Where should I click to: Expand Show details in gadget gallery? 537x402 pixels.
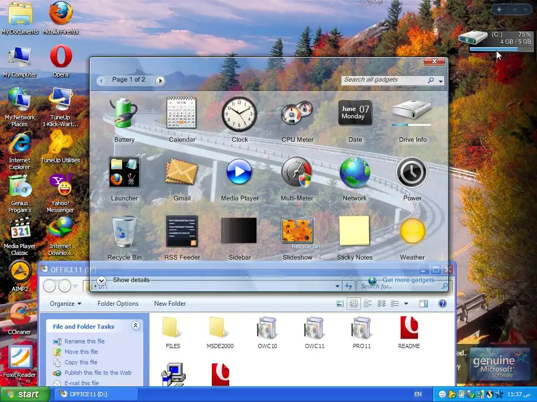point(101,281)
